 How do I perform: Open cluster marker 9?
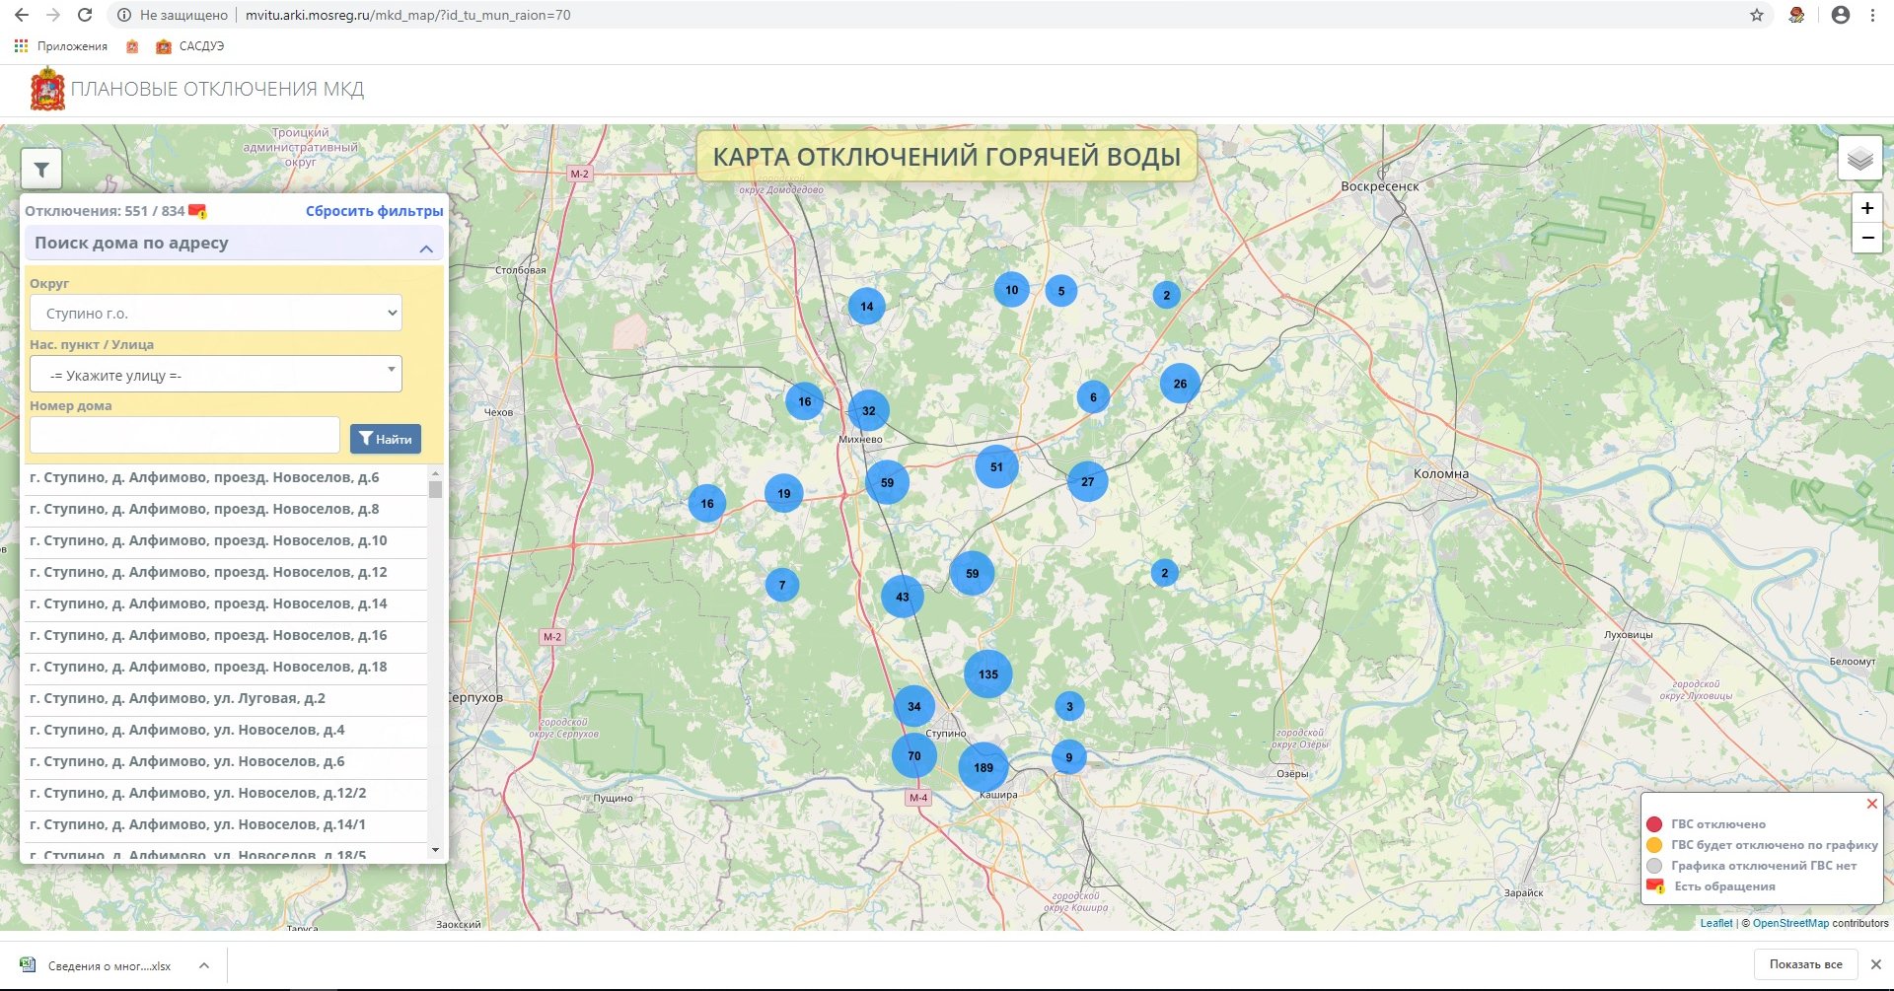click(1068, 757)
